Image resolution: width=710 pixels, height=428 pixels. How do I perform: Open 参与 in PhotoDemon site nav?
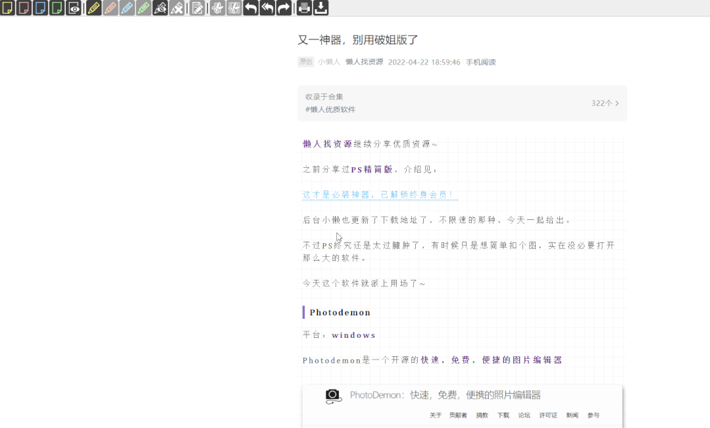pos(593,415)
